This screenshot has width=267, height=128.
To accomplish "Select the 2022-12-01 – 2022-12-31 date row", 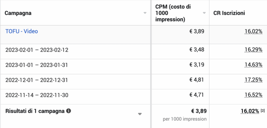I will click(x=37, y=80).
